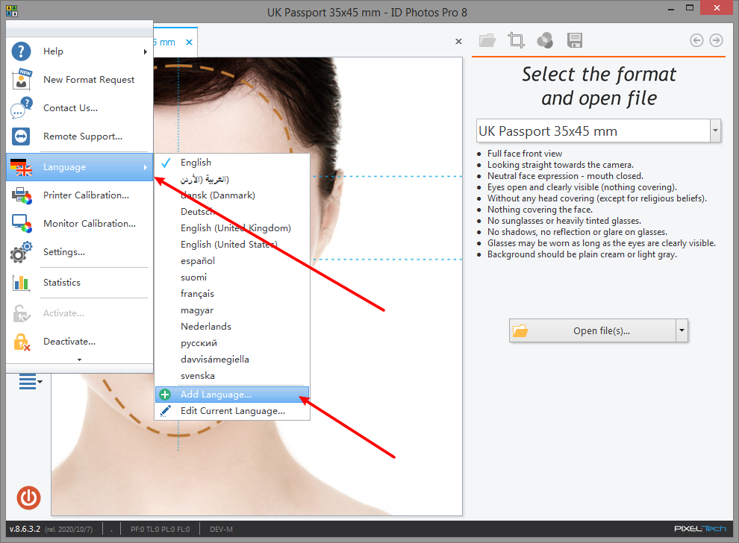
Task: Choose New Format Request
Action: (80, 80)
